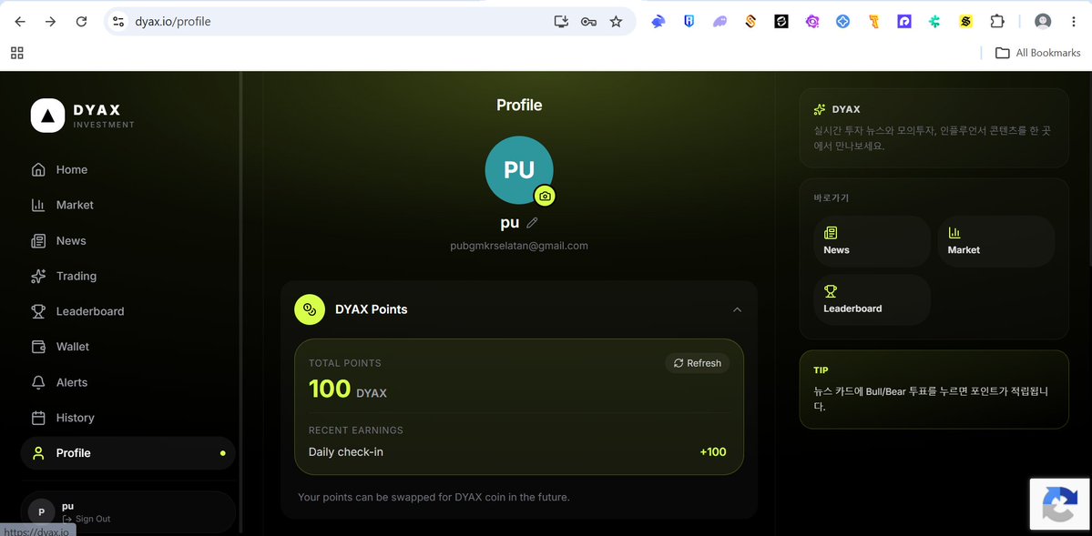
Task: Click the green sparkle extension icon
Action: tap(934, 22)
